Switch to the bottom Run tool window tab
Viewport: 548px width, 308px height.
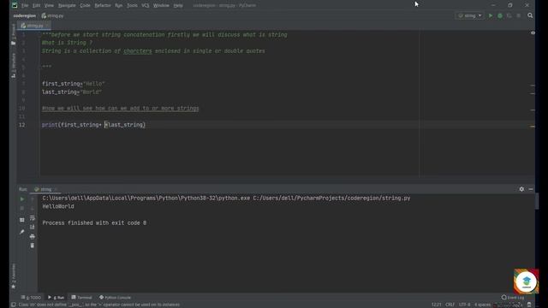click(x=57, y=298)
